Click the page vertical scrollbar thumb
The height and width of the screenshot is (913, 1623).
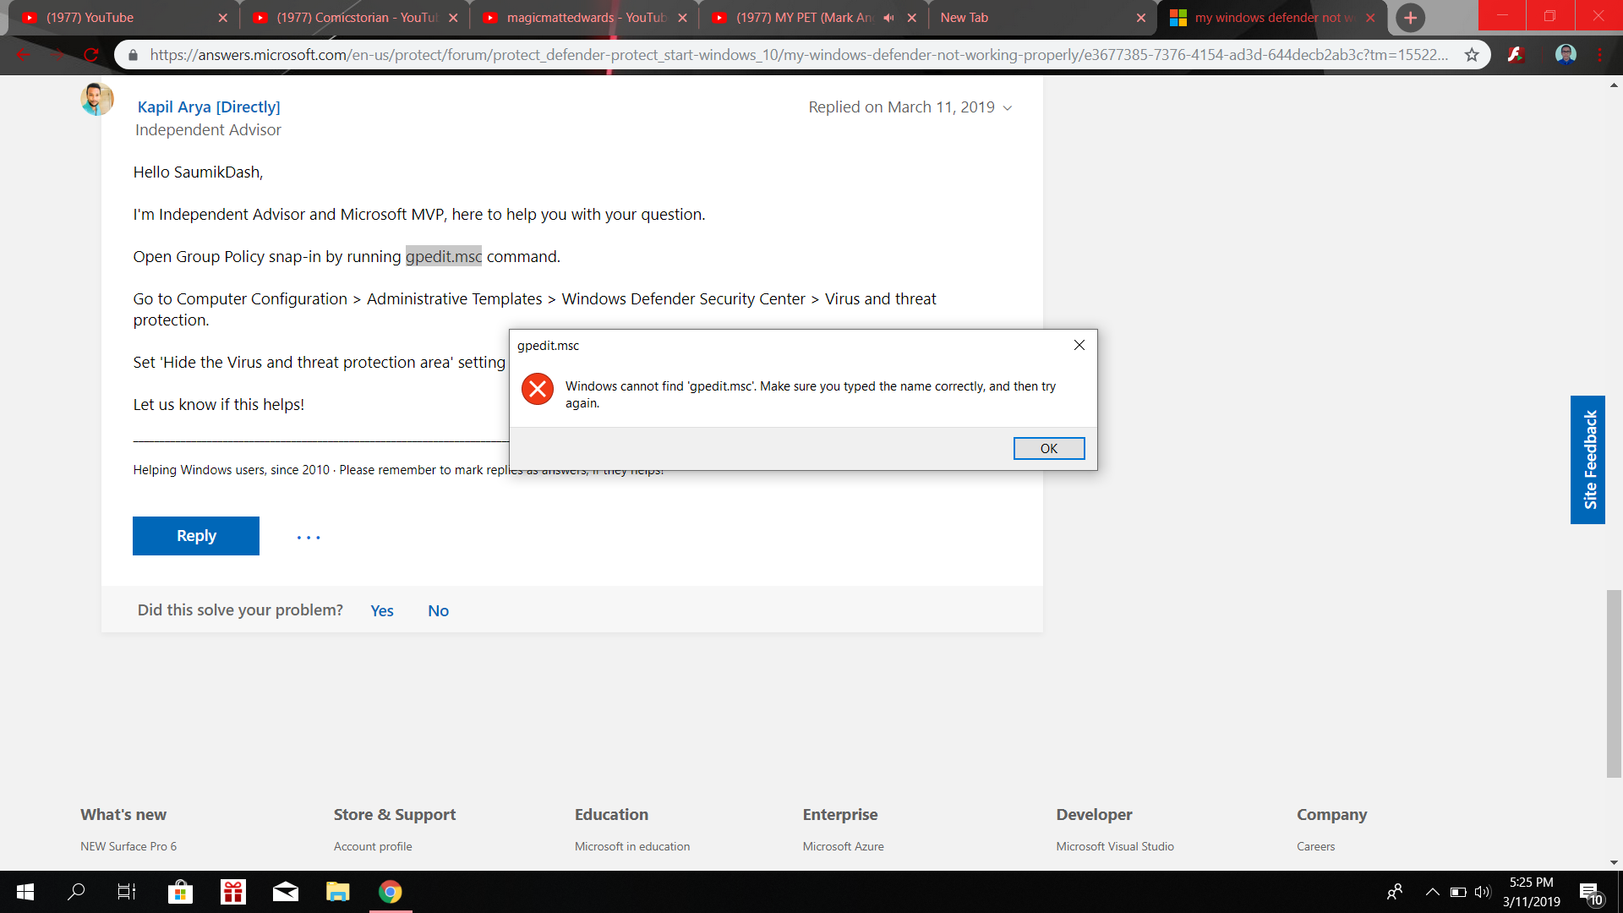click(1614, 683)
